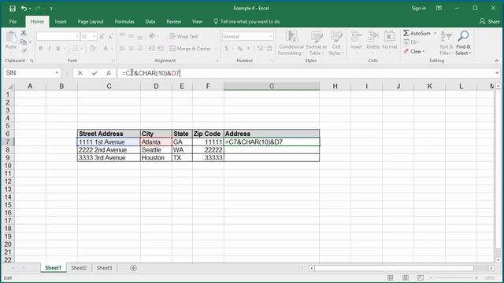504x283 pixels.
Task: Click the Paste icon in Clipboard
Action: 11,37
